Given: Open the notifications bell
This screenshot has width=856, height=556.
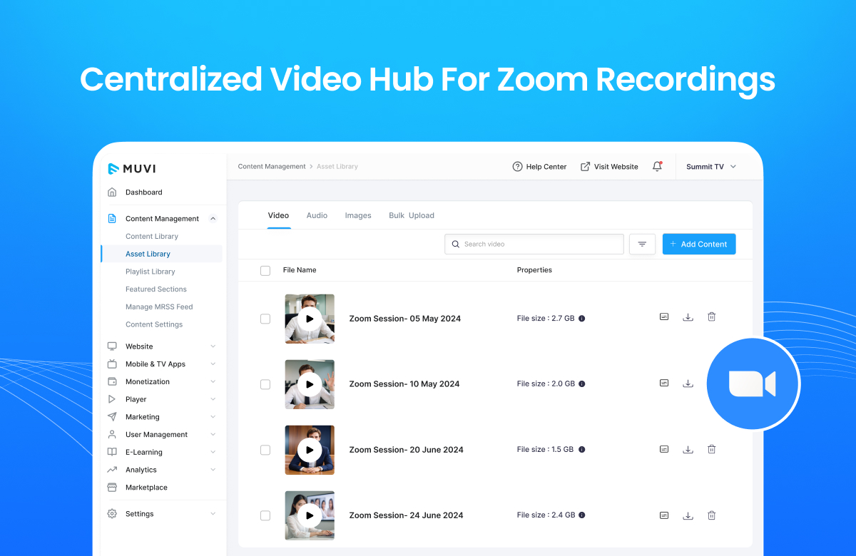Looking at the screenshot, I should 657,167.
